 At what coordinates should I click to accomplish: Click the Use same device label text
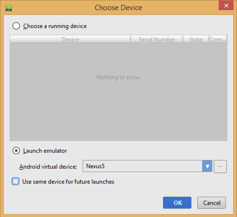coord(68,182)
